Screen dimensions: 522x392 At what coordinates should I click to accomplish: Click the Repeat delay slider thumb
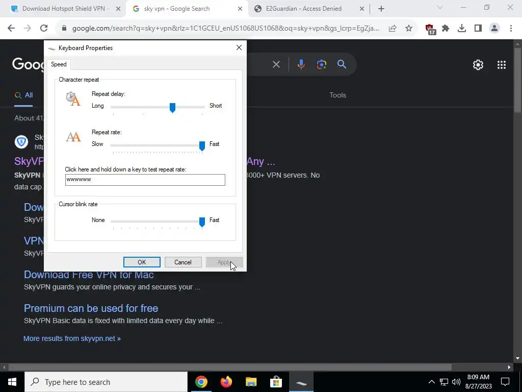click(x=172, y=108)
